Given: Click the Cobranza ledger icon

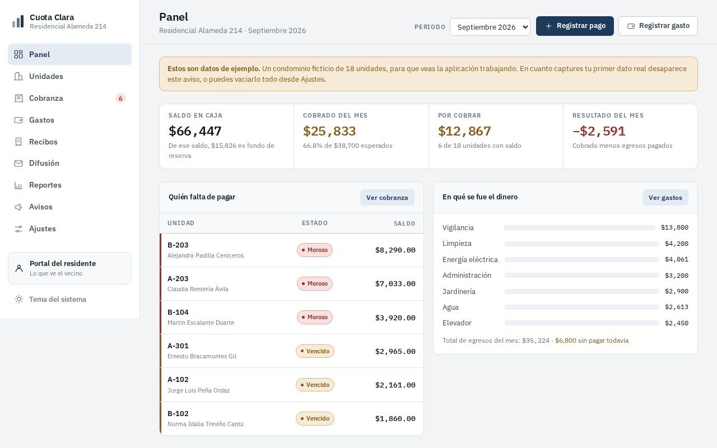Looking at the screenshot, I should [x=18, y=98].
